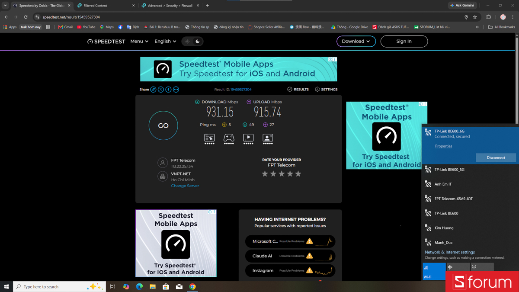
Task: Click the web browsing rating icon
Action: 209,139
